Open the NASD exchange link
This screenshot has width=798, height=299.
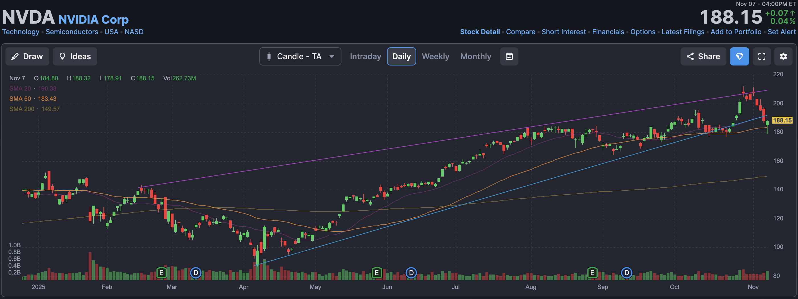134,32
